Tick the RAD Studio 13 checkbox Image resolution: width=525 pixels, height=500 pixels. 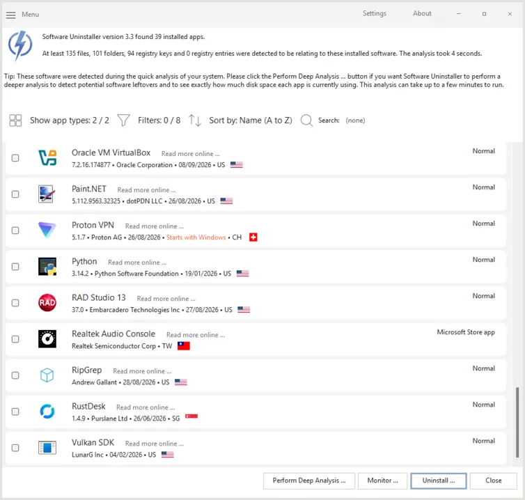click(15, 303)
